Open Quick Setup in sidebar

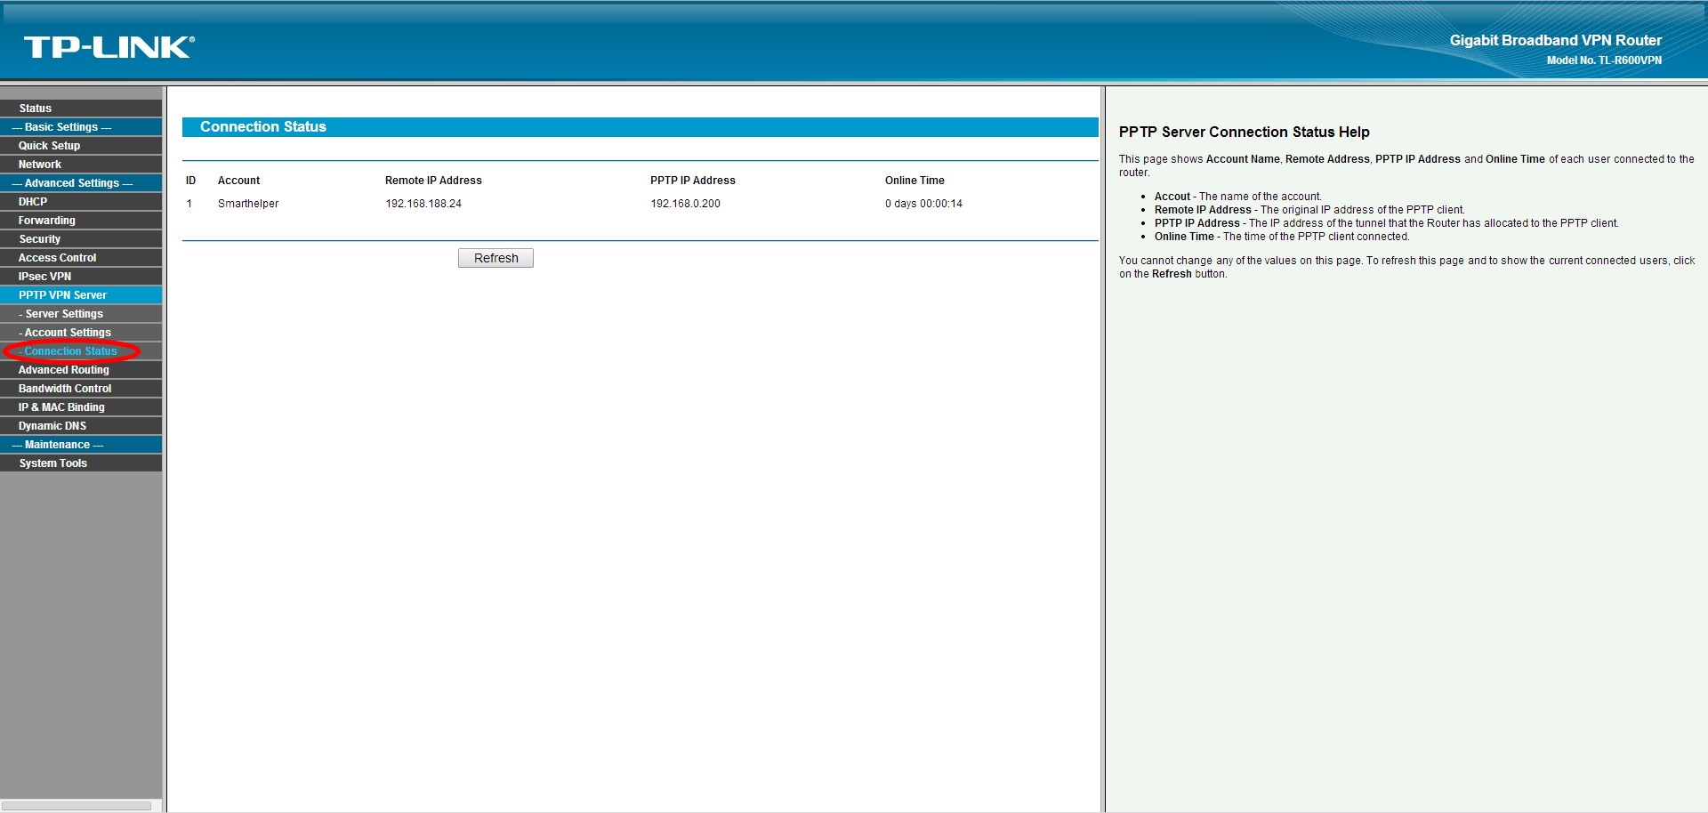point(81,146)
